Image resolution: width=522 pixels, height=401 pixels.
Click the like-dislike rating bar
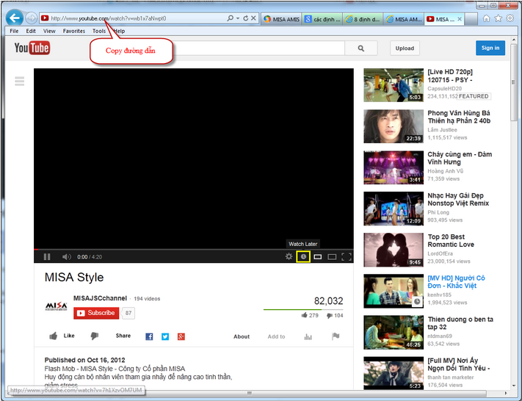tap(303, 309)
